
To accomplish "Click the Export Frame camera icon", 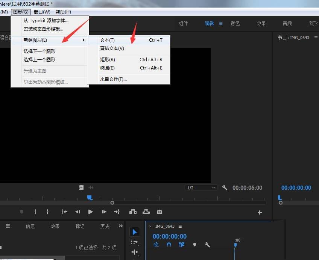I will click(159, 212).
